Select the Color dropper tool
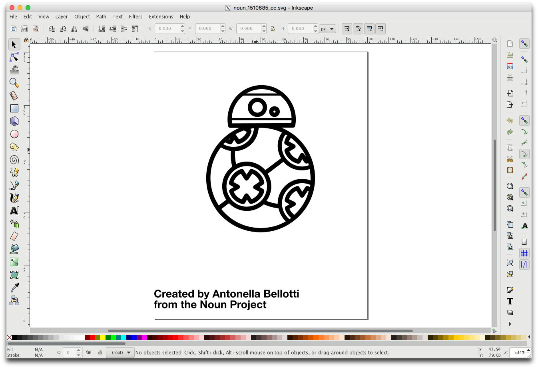 (x=14, y=288)
